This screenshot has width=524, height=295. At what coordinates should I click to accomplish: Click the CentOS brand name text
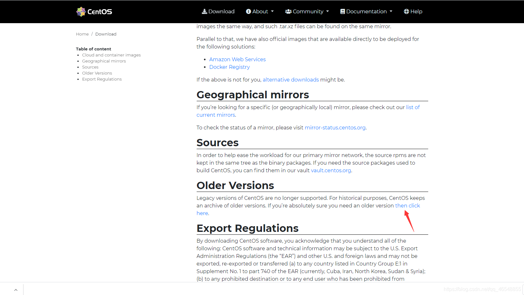[100, 12]
